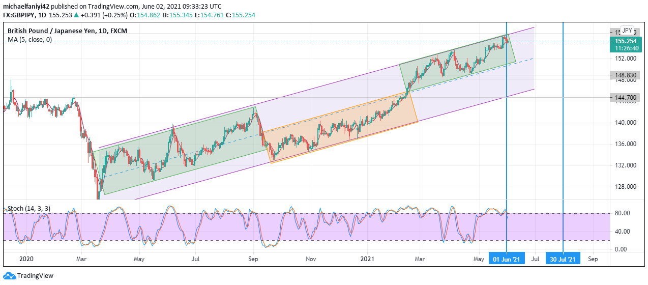This screenshot has height=285, width=648.
Task: Select the 148.830 price level label
Action: click(x=626, y=75)
